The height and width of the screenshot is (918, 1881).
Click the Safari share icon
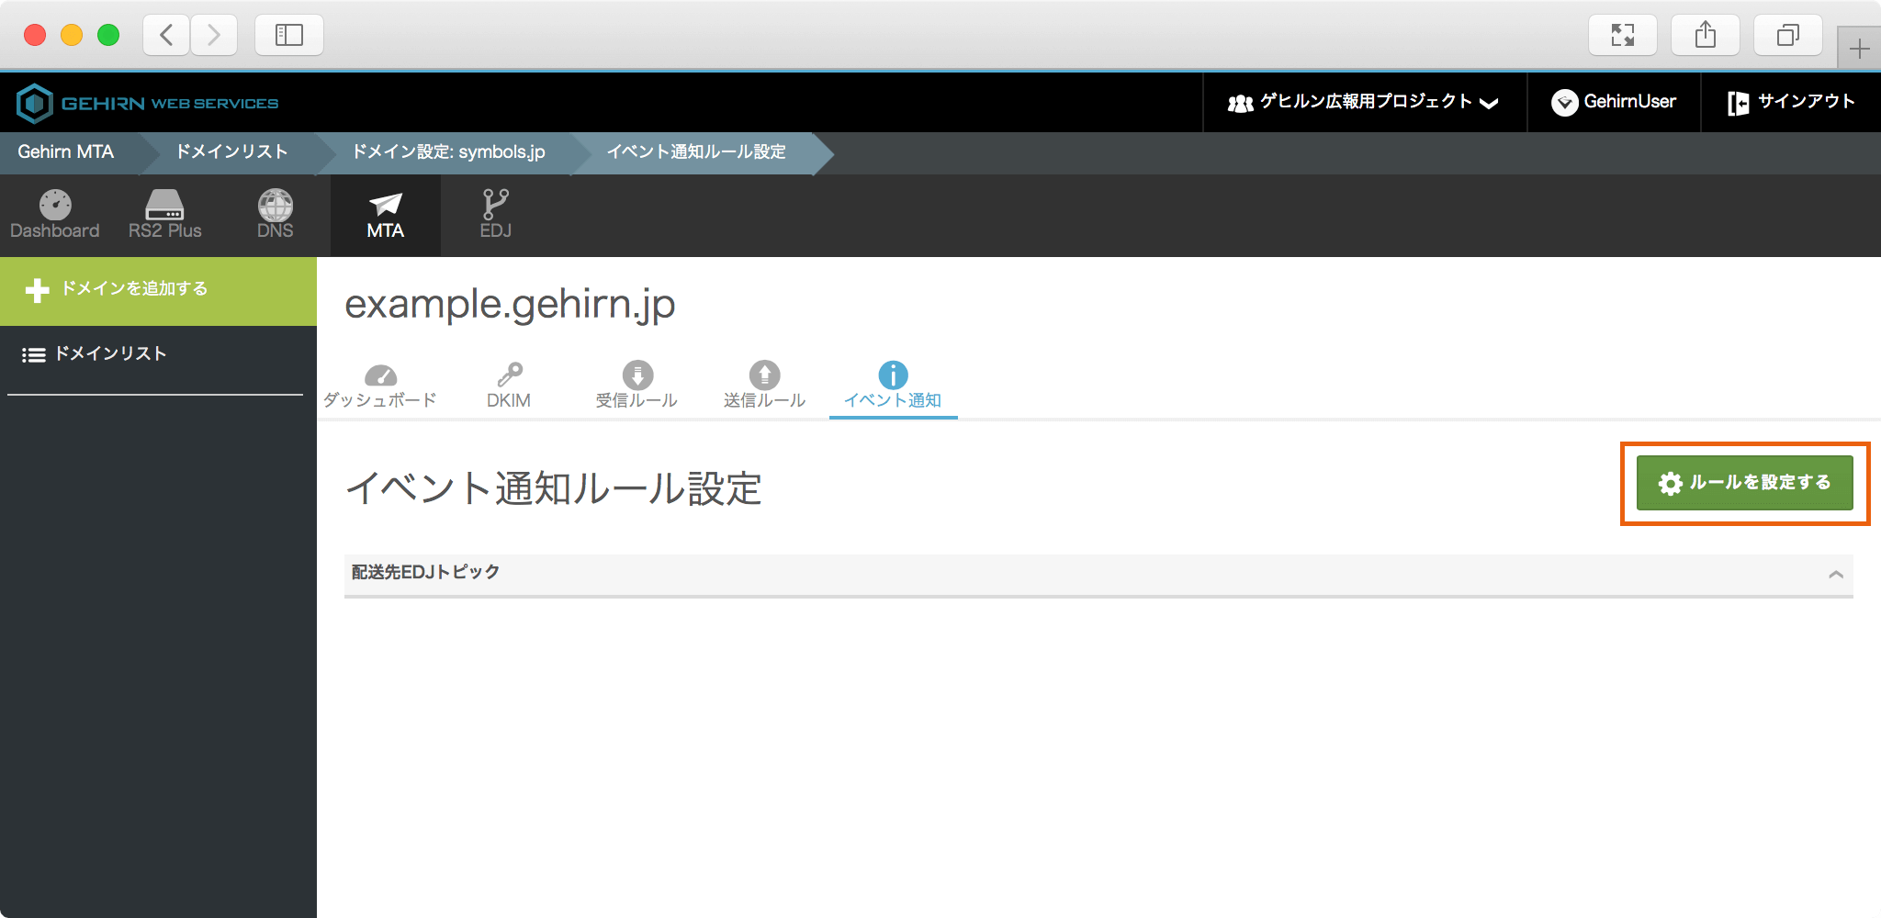(x=1705, y=35)
